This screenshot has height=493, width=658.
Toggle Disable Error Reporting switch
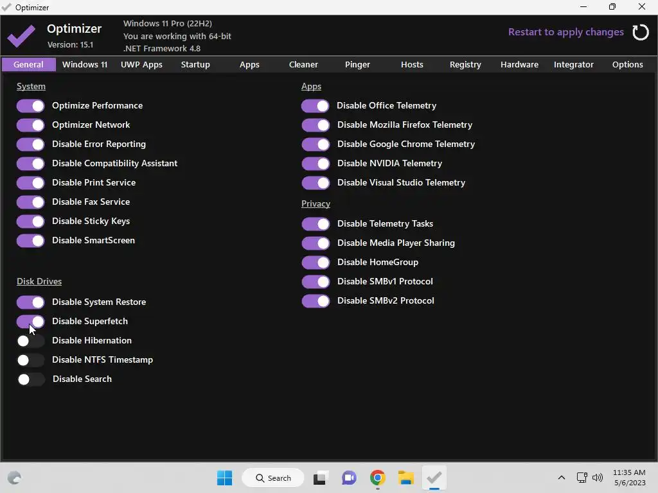tap(31, 144)
